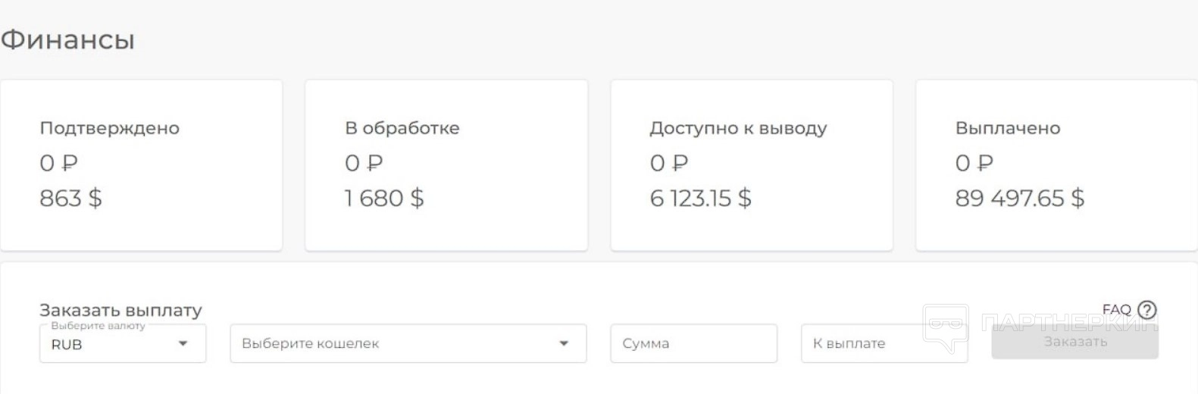Click the 'Подтверждено' confirmed balance card
This screenshot has width=1198, height=394.
click(x=142, y=165)
